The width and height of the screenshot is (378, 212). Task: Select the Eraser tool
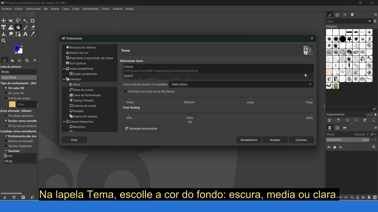(32, 27)
